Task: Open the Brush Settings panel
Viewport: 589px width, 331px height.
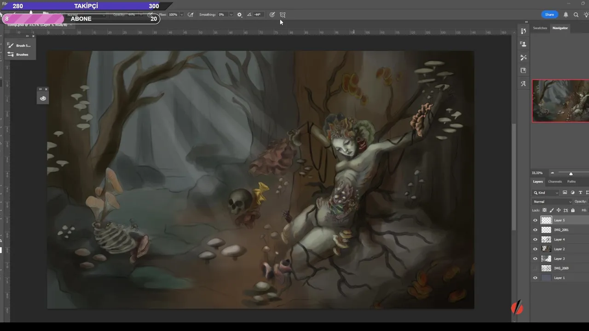Action: tap(19, 46)
